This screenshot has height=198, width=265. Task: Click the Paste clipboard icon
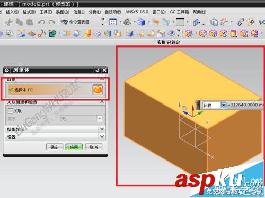pos(30,22)
